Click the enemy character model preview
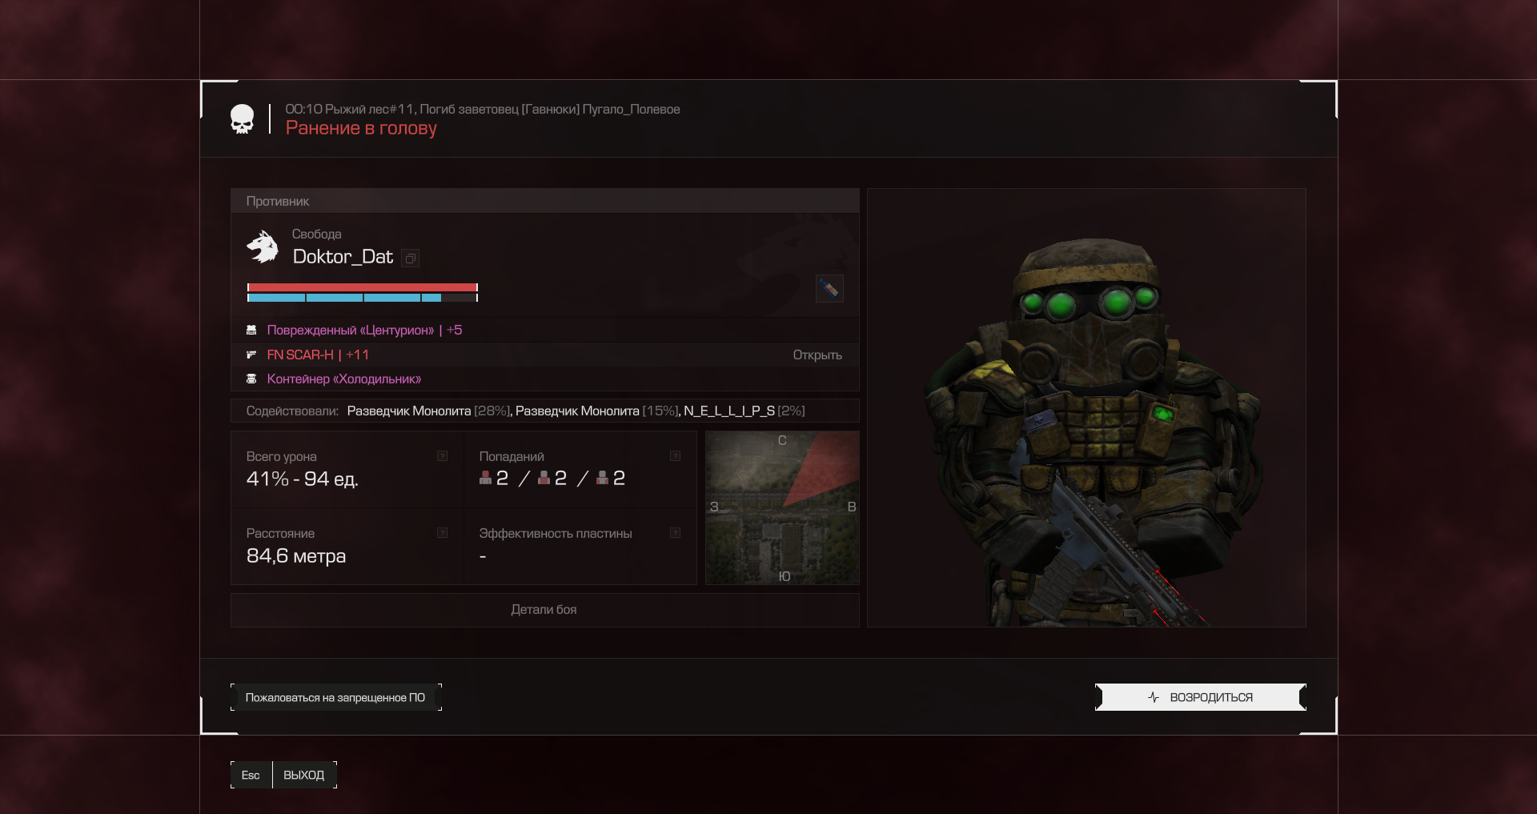 click(x=1086, y=408)
